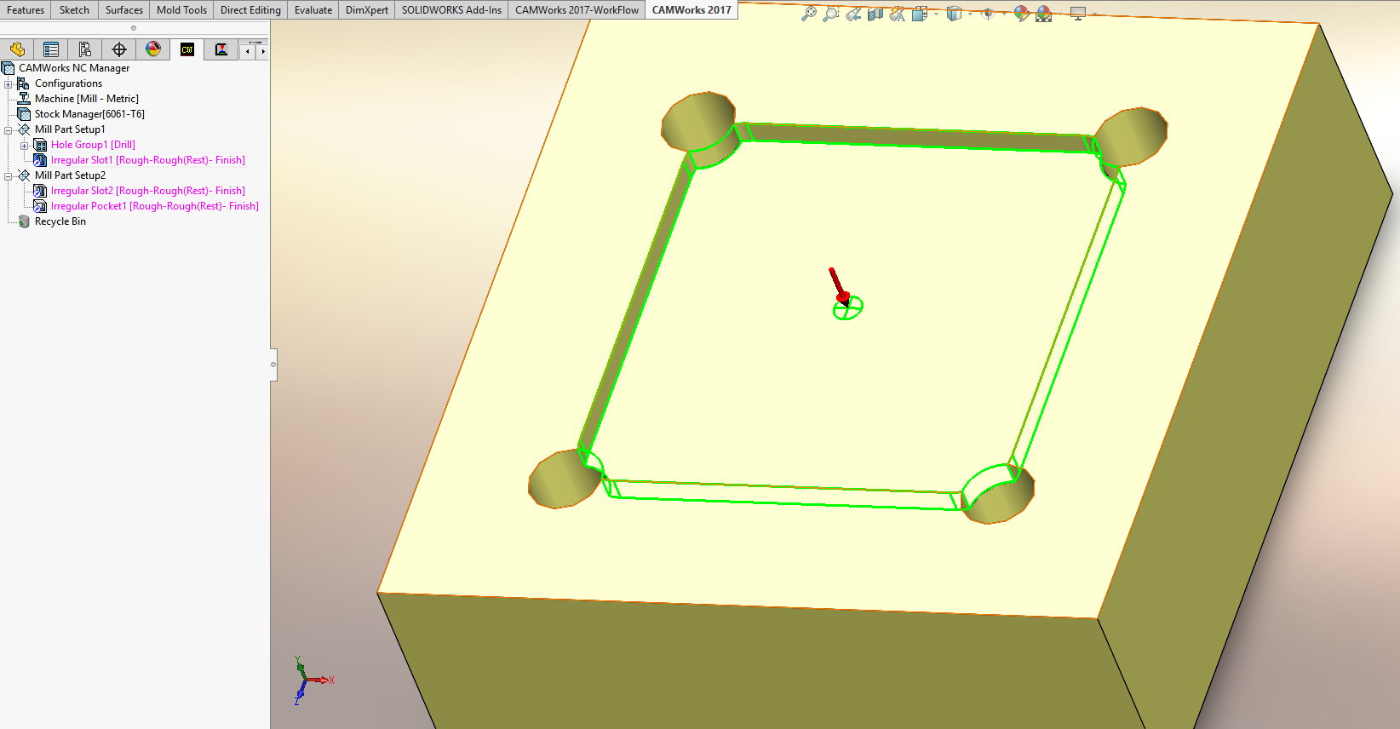Select Stock Manager[6061-T6] item

point(89,114)
